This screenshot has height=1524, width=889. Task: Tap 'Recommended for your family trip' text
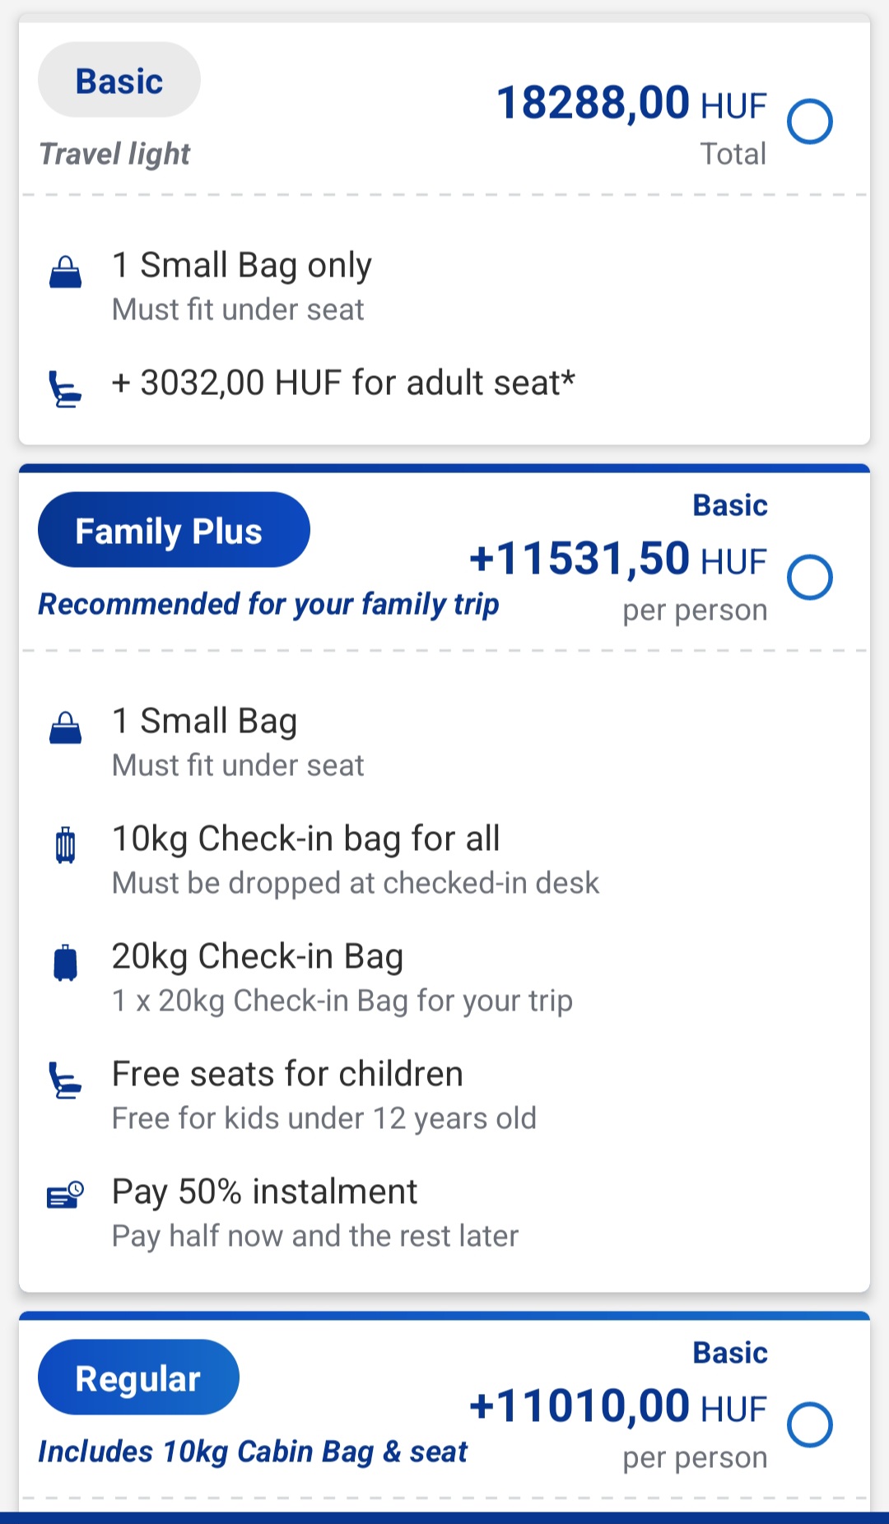tap(268, 605)
